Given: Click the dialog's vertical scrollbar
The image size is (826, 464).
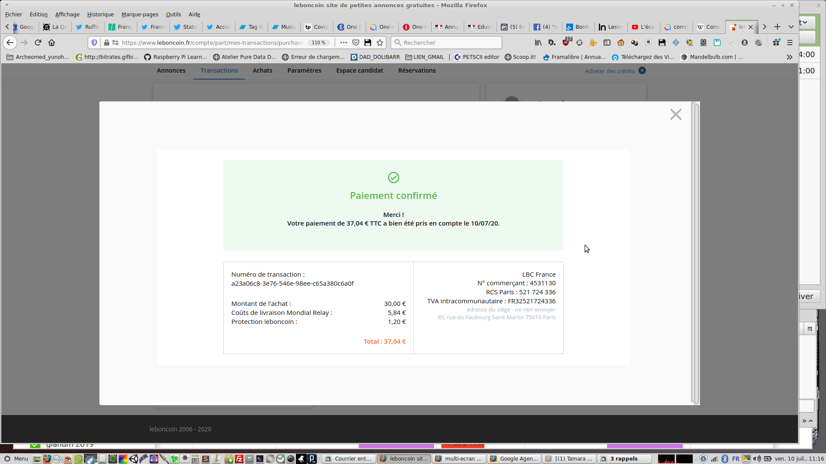Looking at the screenshot, I should (x=696, y=253).
